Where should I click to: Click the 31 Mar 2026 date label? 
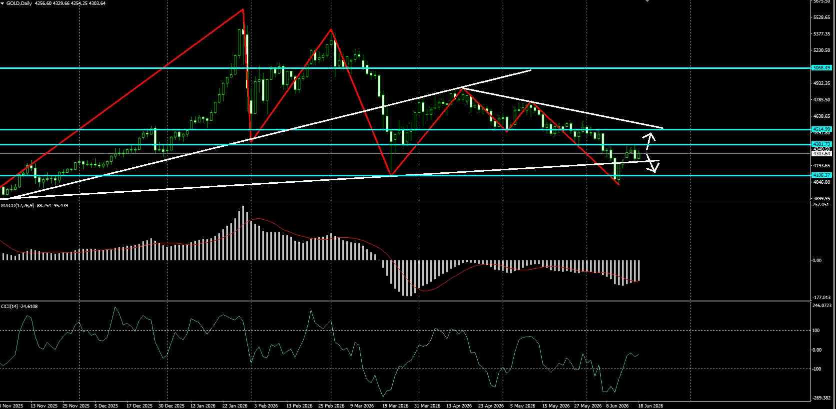tap(427, 406)
